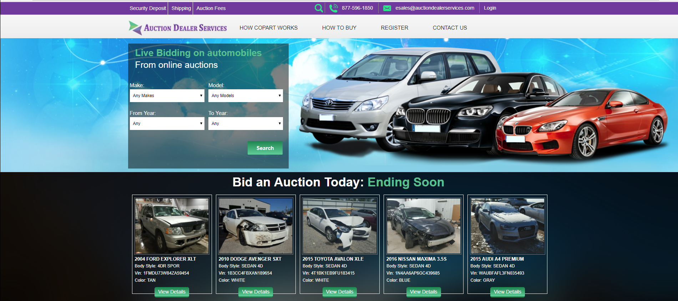Click the Login link

point(490,8)
